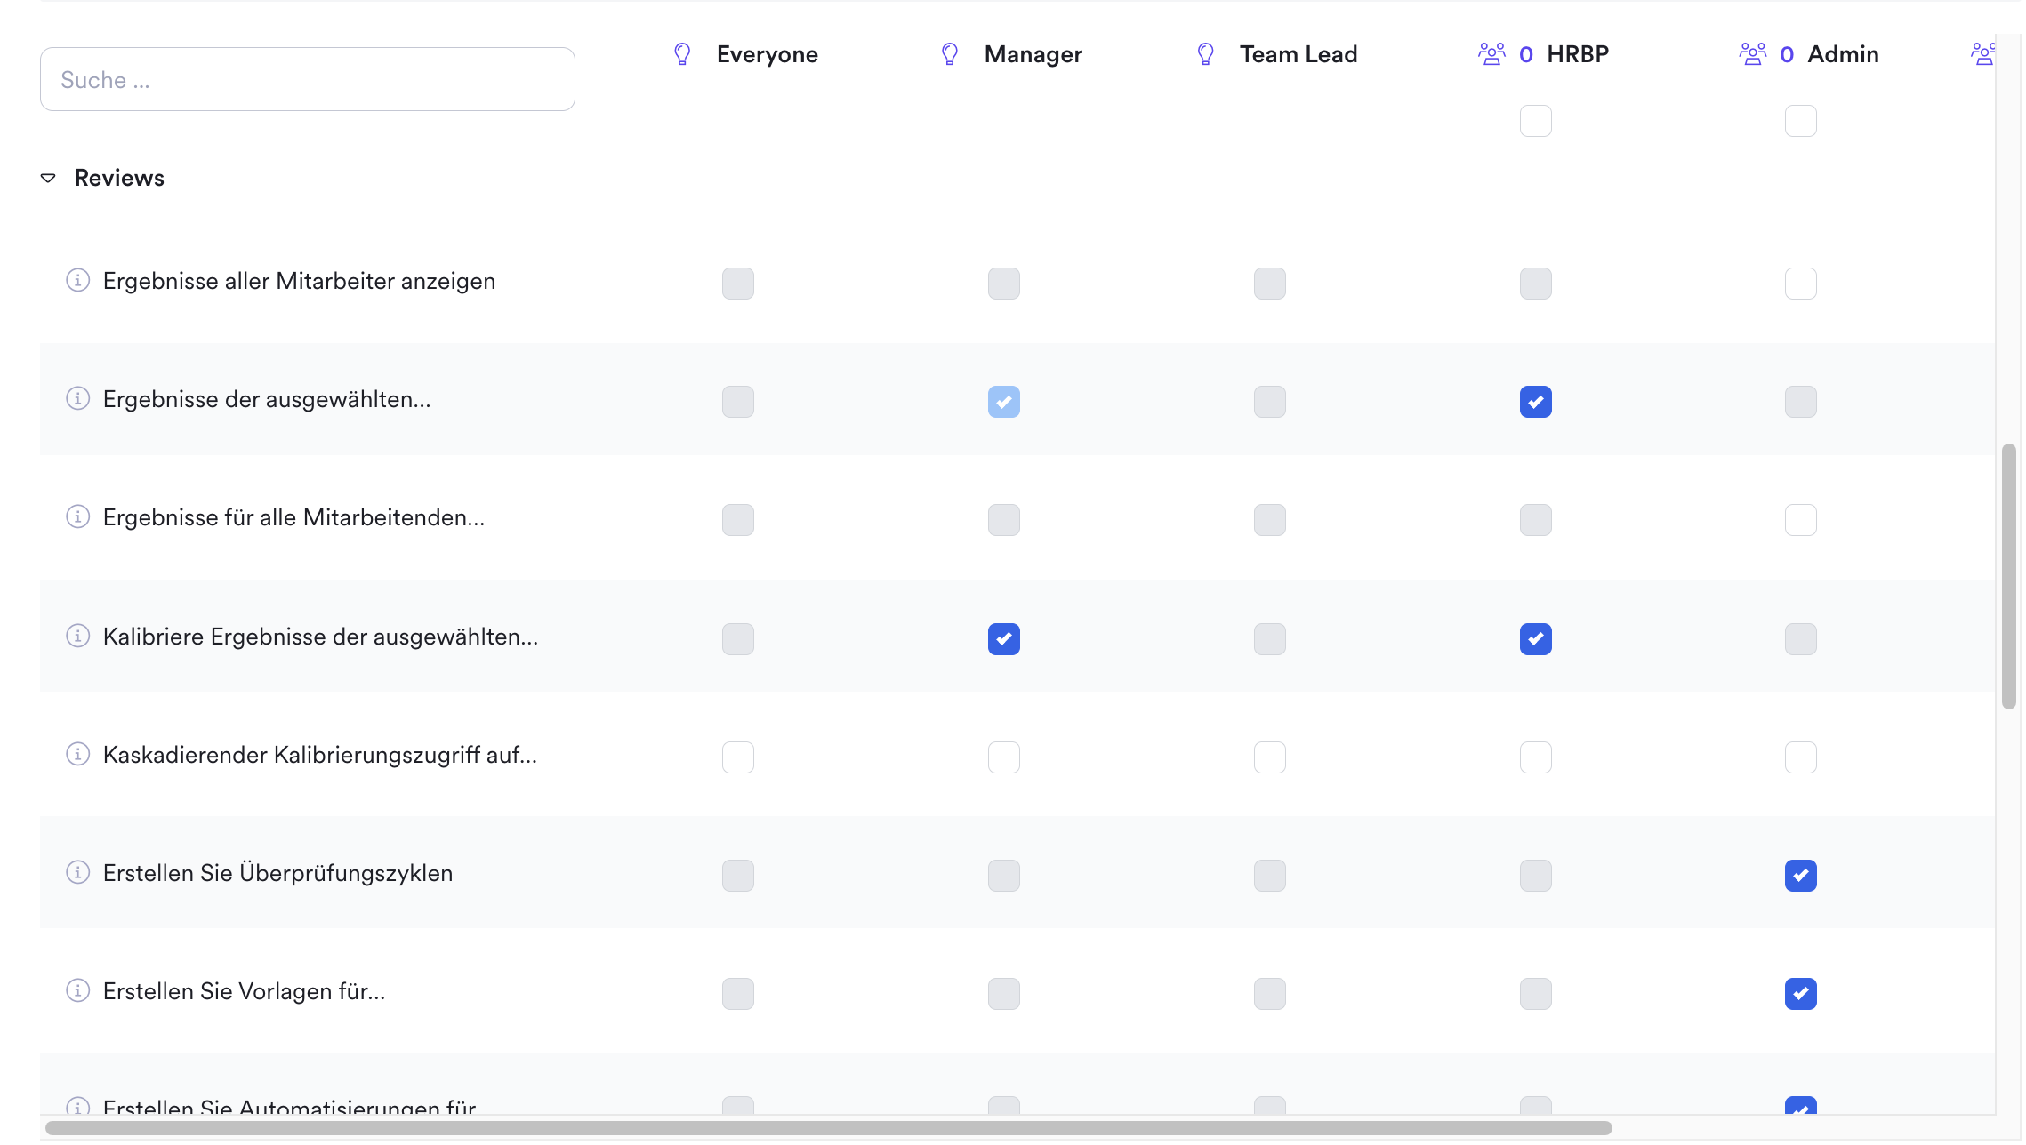Check Everyone for Kaskadierender Kalibrierungszugriff
This screenshot has height=1145, width=2026.
pyautogui.click(x=738, y=757)
